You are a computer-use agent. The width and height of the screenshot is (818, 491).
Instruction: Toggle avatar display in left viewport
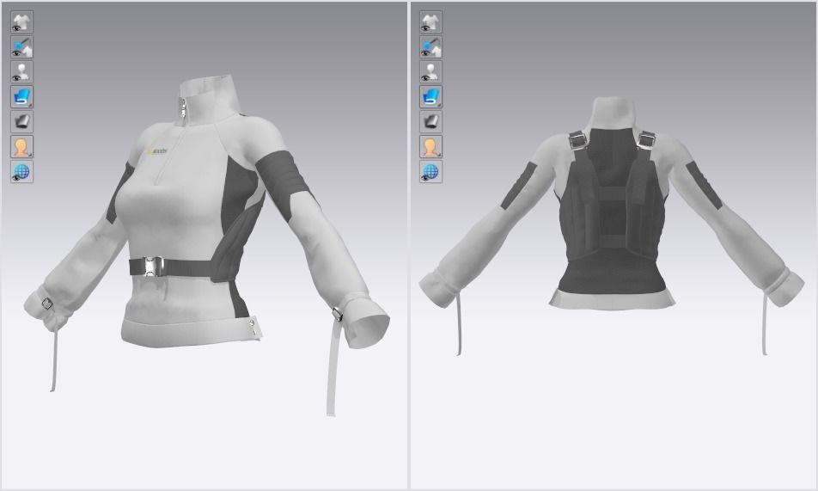tap(22, 72)
